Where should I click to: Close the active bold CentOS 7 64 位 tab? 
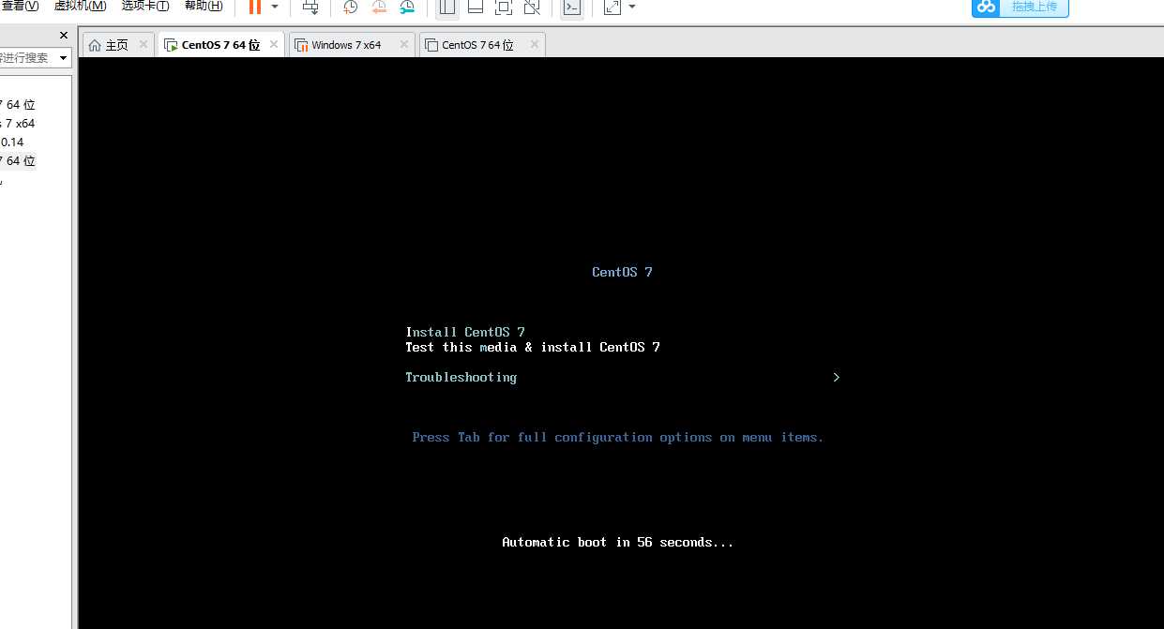coord(274,44)
